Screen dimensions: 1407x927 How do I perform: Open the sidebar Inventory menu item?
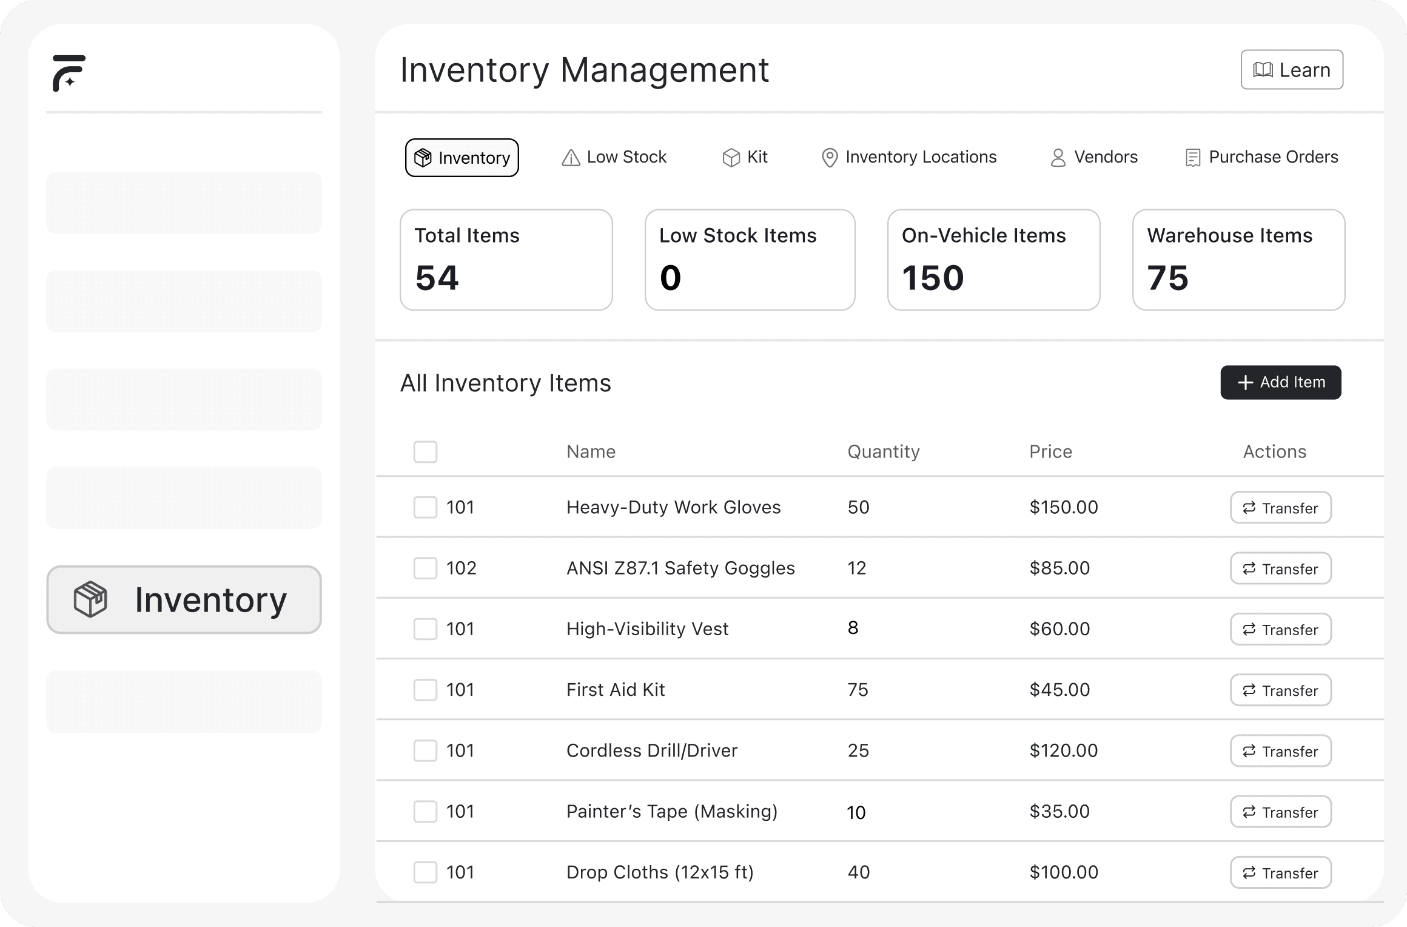point(184,600)
